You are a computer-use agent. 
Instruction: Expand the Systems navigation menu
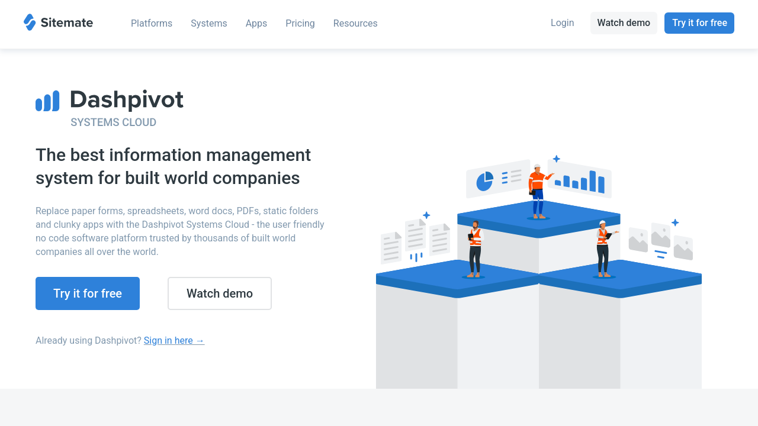pyautogui.click(x=208, y=23)
